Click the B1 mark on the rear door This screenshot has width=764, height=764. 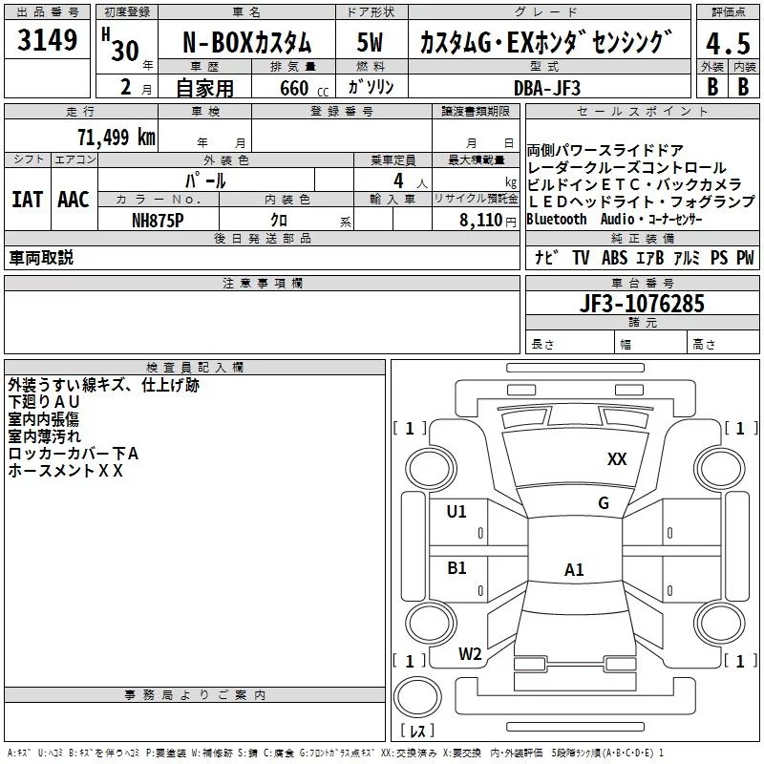[x=456, y=567]
